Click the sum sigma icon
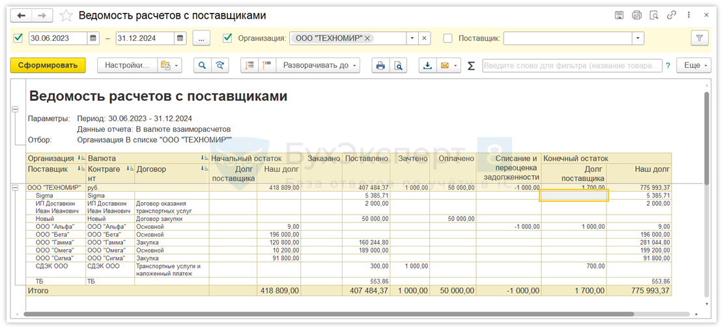This screenshot has height=329, width=723. click(x=471, y=66)
